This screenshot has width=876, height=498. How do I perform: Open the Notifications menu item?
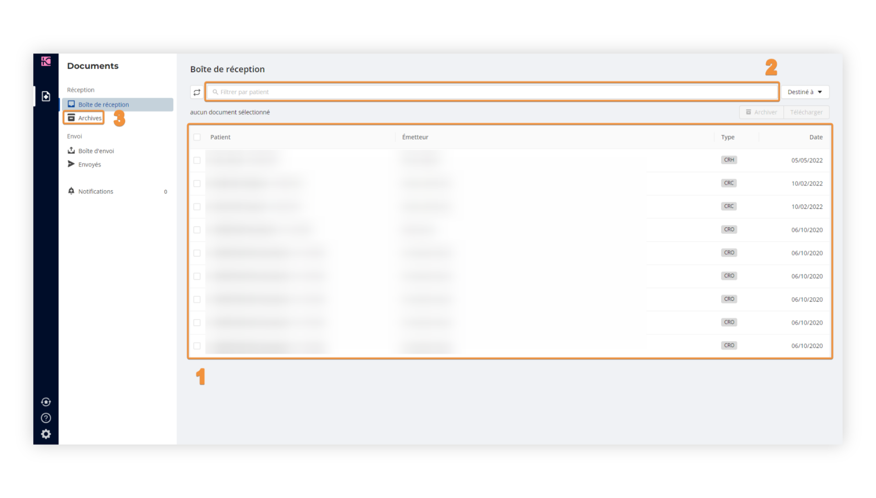(118, 192)
